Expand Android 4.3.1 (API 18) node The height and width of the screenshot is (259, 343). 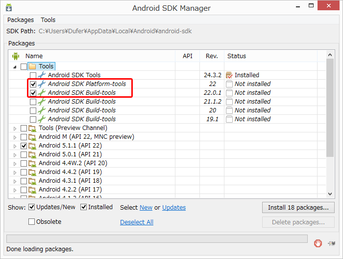coord(15,181)
